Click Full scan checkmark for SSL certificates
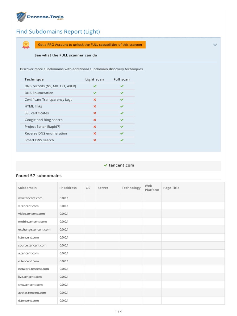Screen dimensions: 237x316 122,113
